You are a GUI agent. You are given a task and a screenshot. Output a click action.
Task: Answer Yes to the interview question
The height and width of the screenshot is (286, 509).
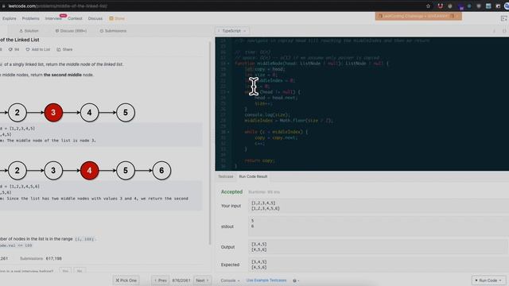pos(65,271)
